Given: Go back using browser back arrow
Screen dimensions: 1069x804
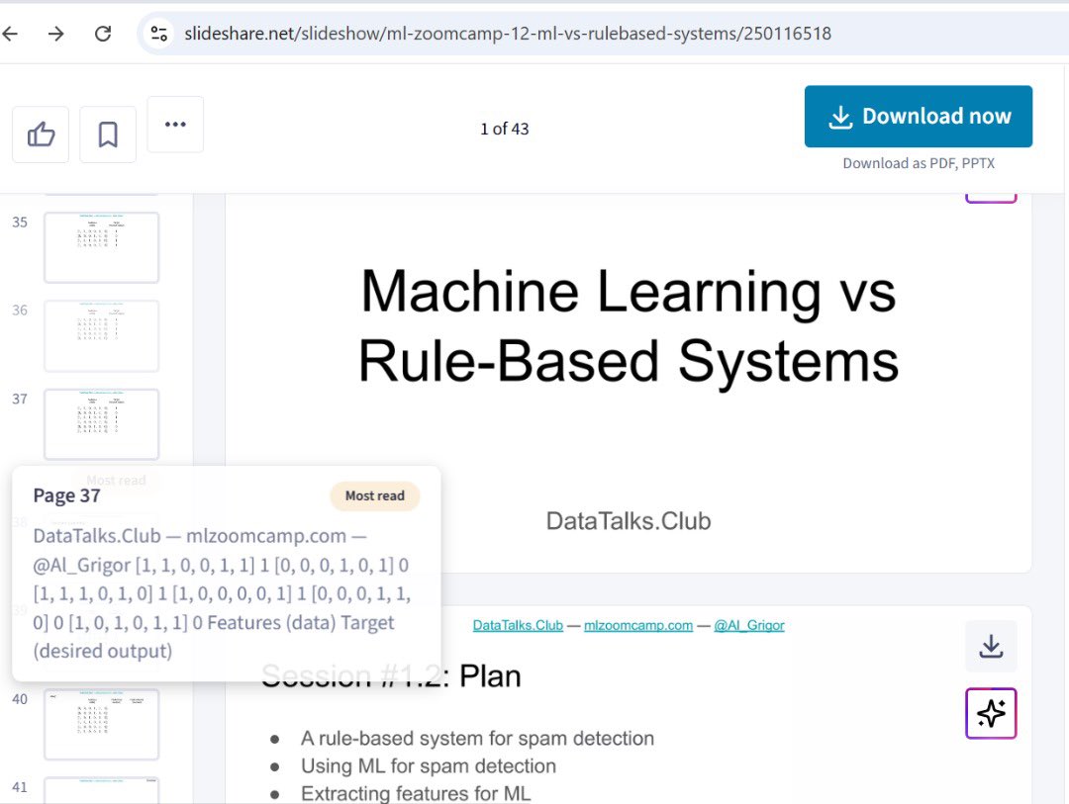Looking at the screenshot, I should point(10,34).
